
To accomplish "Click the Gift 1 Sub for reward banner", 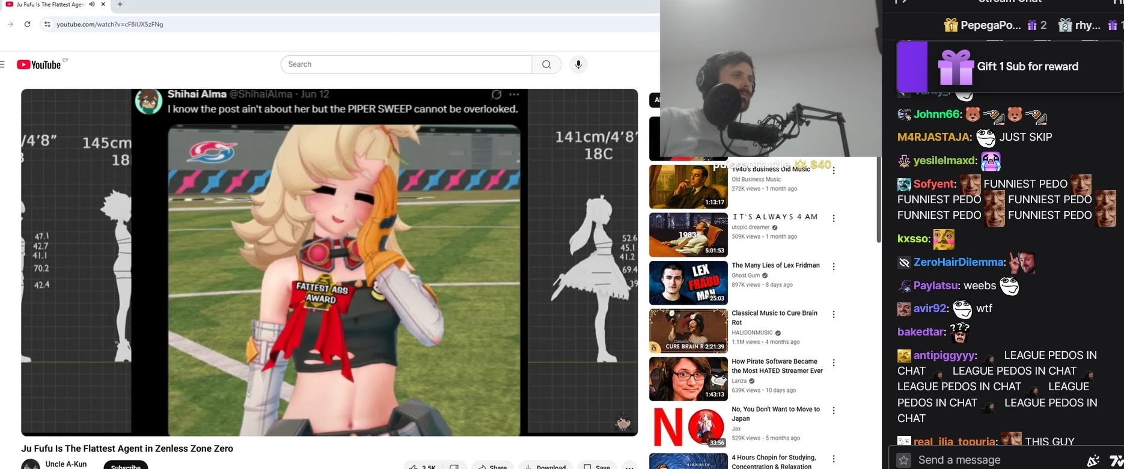I will click(x=1010, y=66).
